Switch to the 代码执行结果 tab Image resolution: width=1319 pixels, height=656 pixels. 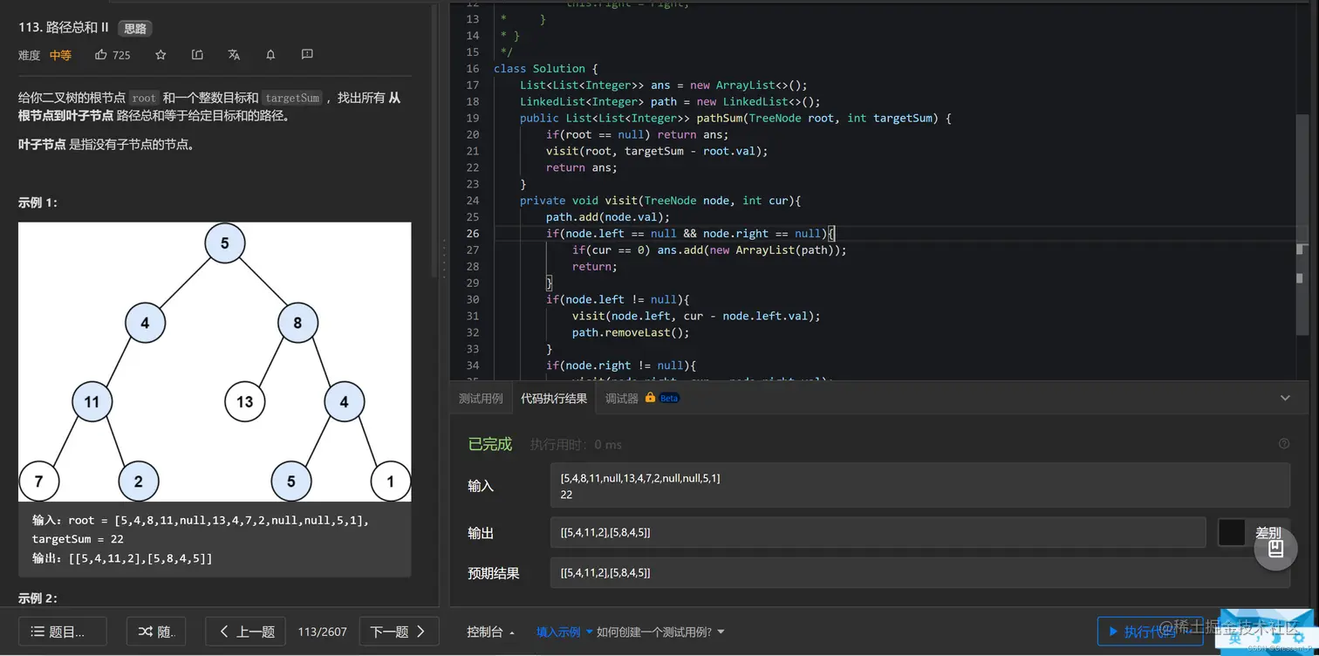click(x=554, y=399)
